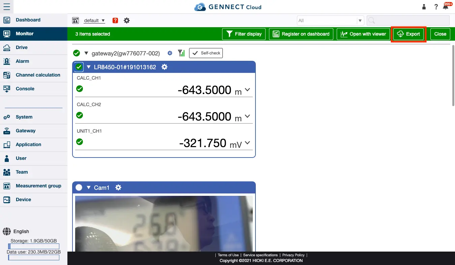Viewport: 455px width, 265px height.
Task: Export the selected items
Action: click(x=408, y=34)
